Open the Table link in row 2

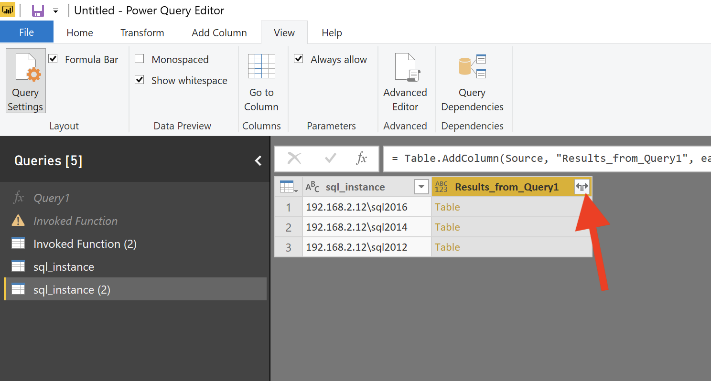tap(447, 227)
